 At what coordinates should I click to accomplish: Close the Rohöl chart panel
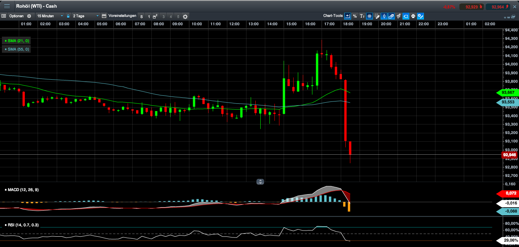[x=515, y=7]
